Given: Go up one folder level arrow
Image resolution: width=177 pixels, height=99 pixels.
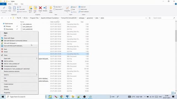Looking at the screenshot, I should coord(11,18).
